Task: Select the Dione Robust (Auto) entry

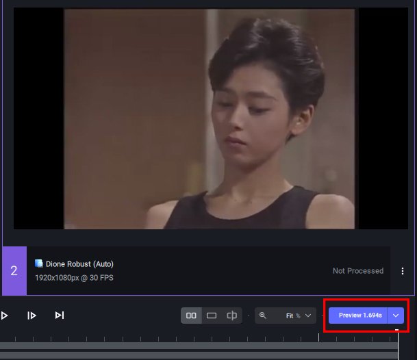Action: 196,270
